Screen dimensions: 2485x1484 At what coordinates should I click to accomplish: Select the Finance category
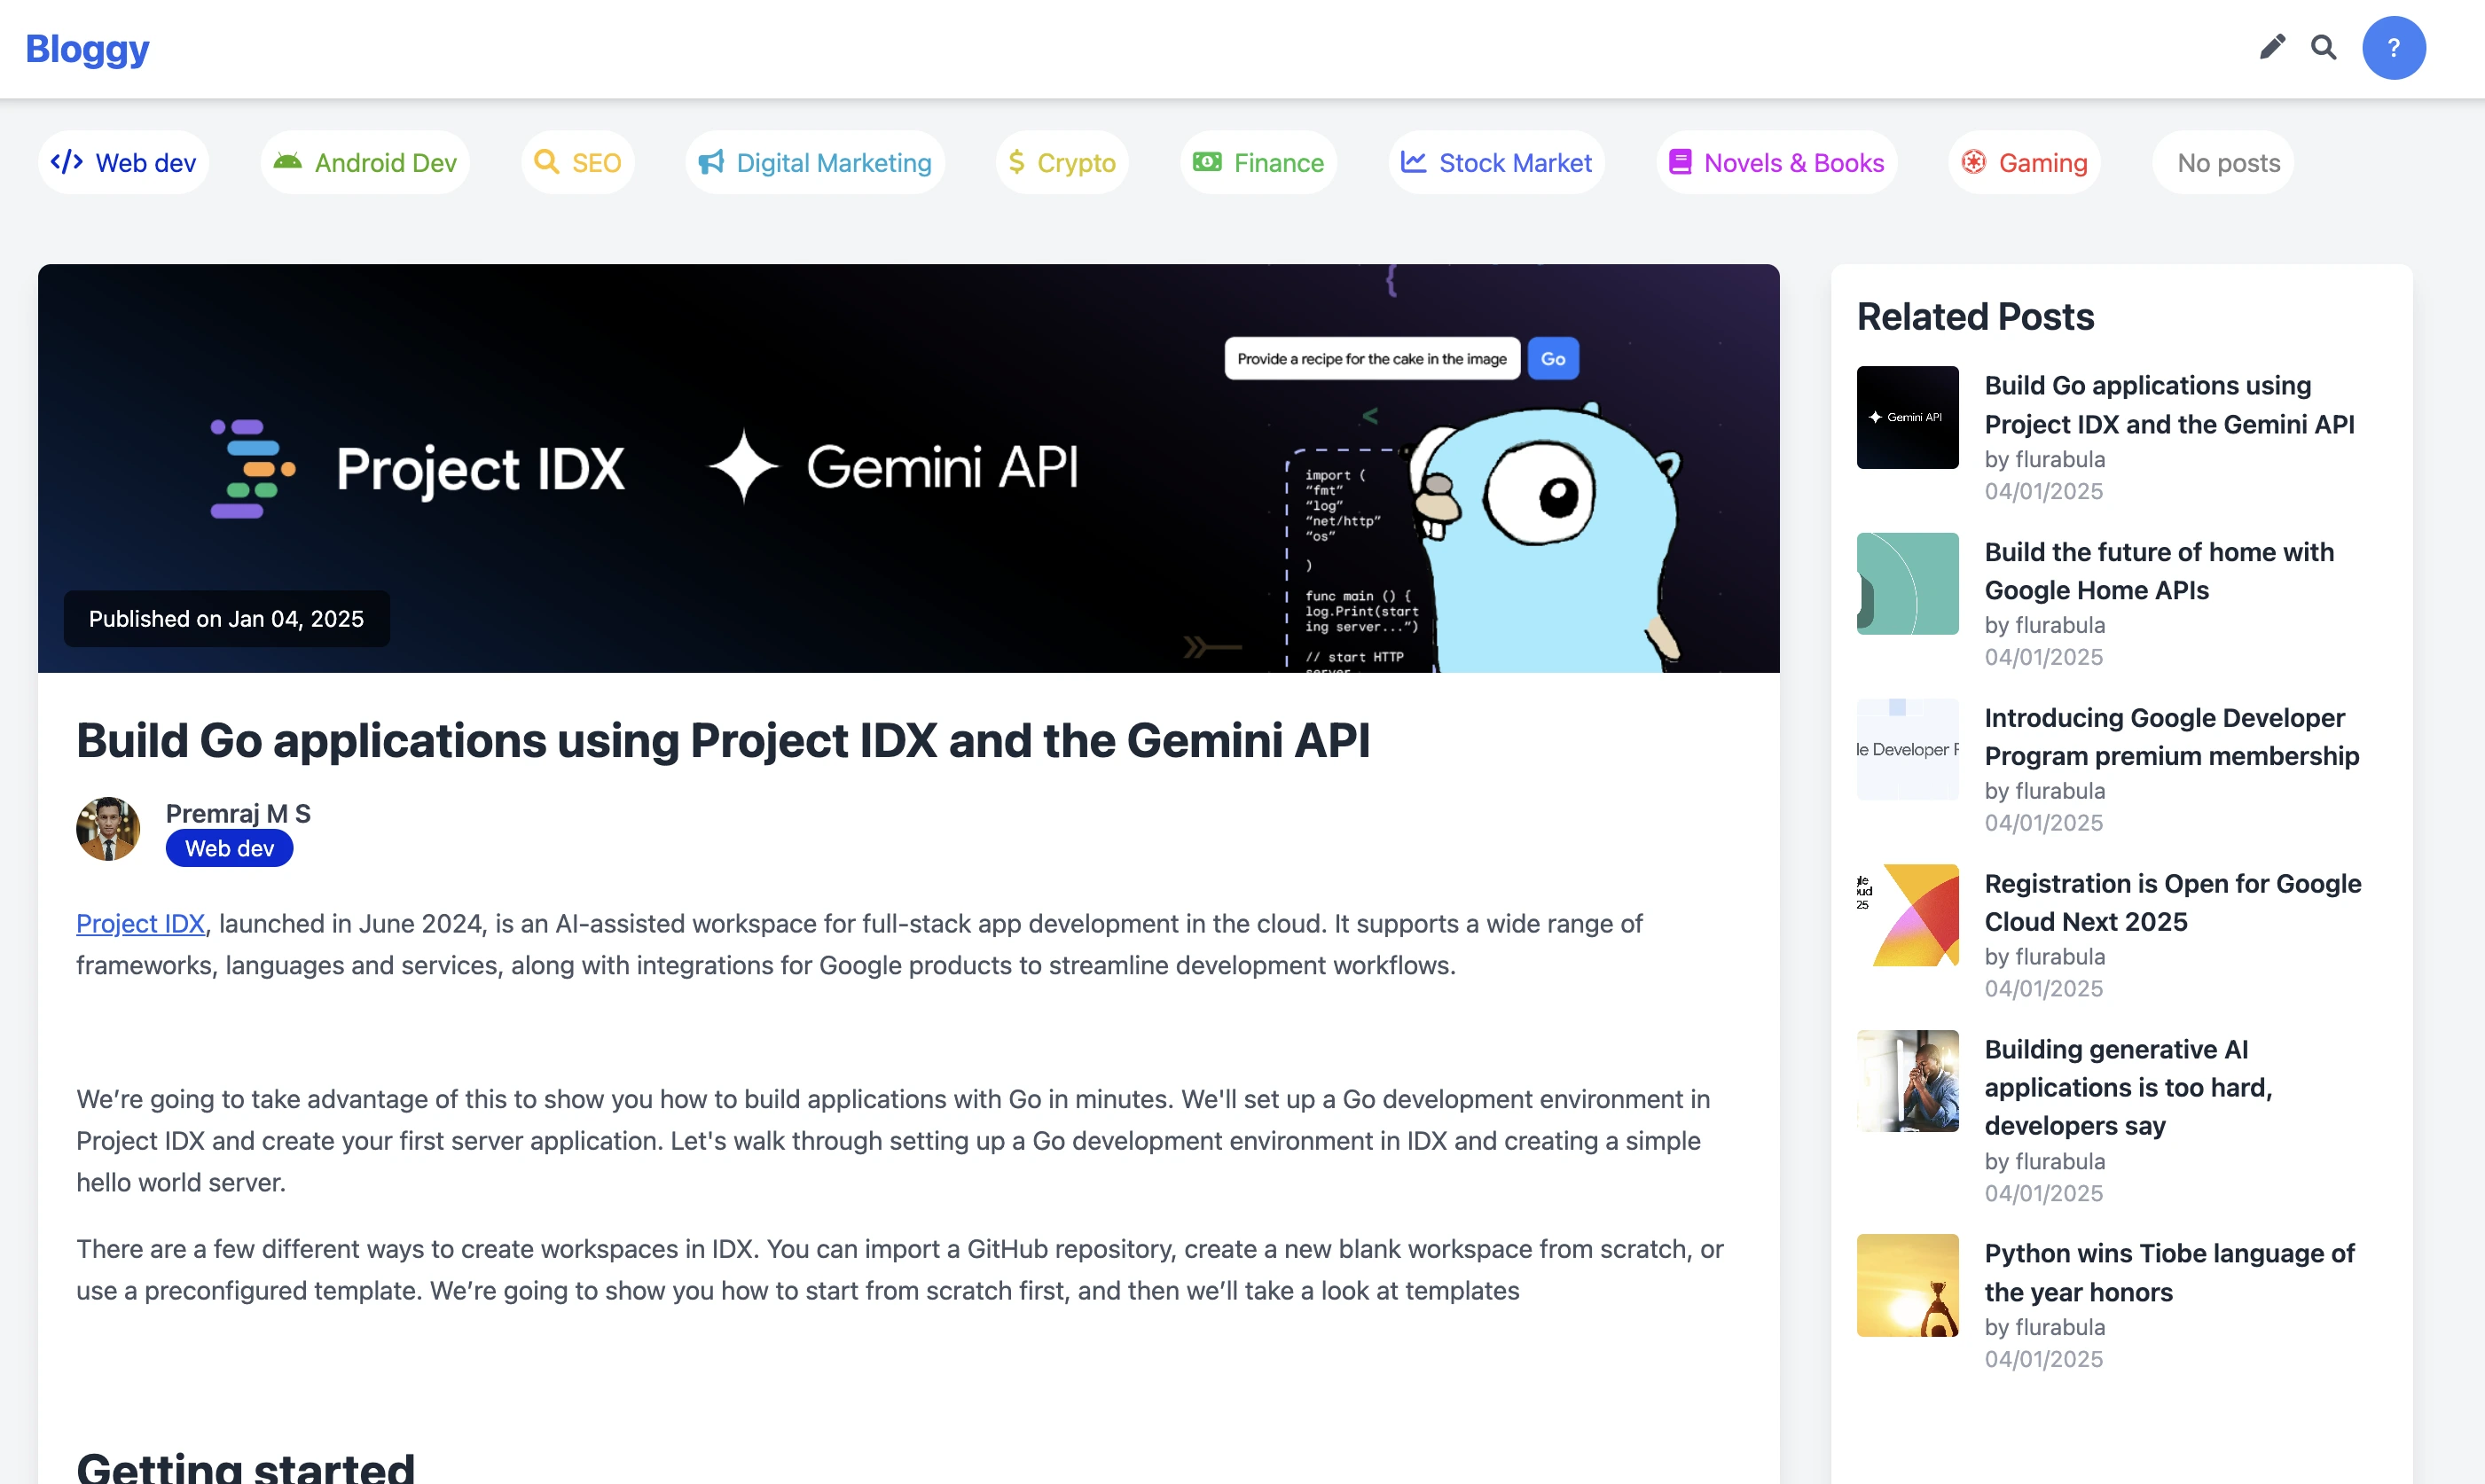1258,162
